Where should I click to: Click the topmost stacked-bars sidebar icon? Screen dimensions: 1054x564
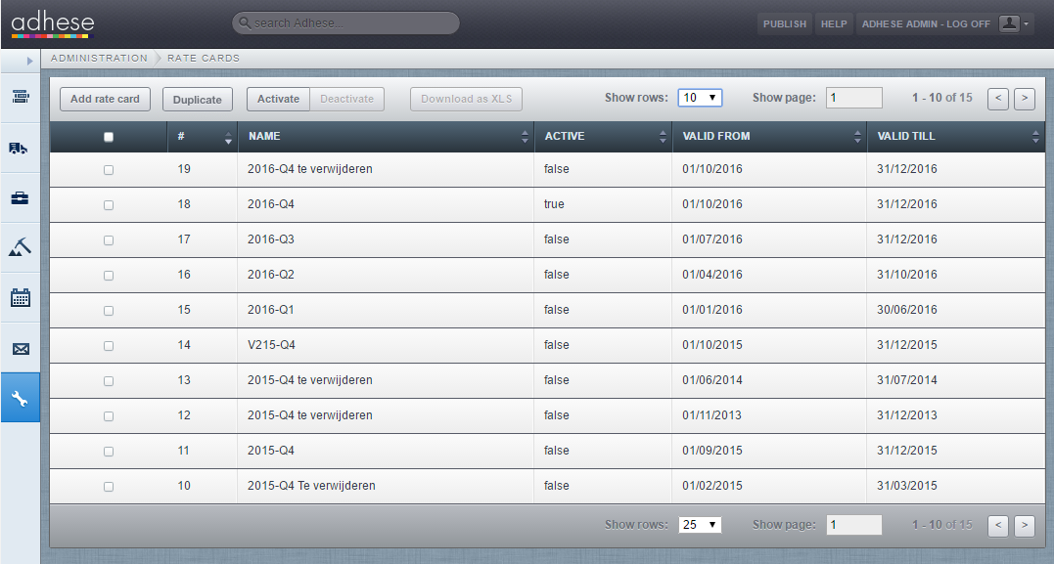[20, 97]
